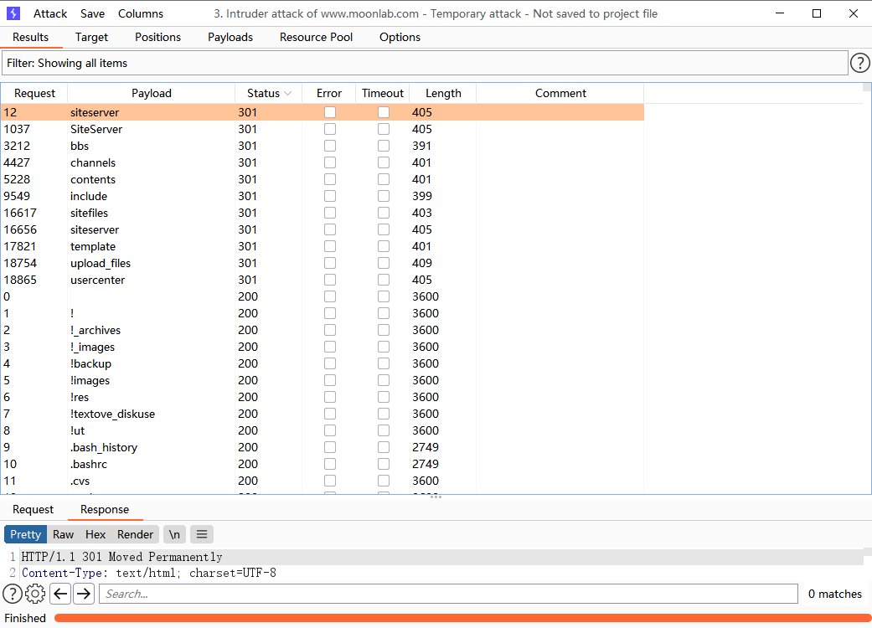The height and width of the screenshot is (628, 872).
Task: Show the Response message tab
Action: coord(105,510)
